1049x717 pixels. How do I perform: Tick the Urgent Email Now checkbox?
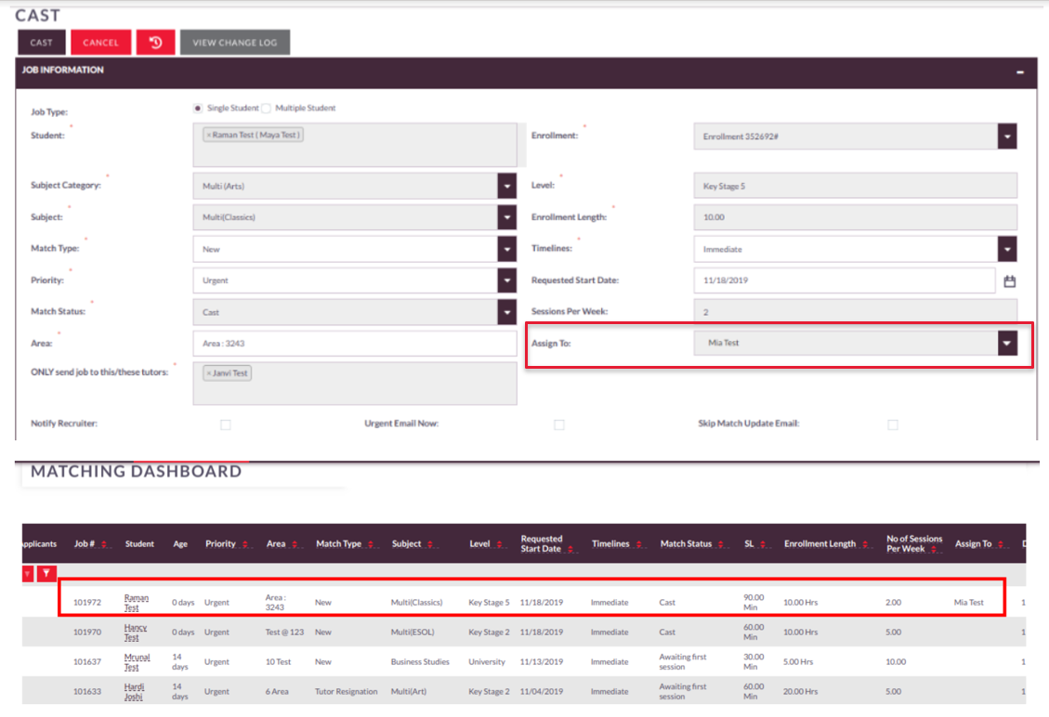(x=559, y=424)
